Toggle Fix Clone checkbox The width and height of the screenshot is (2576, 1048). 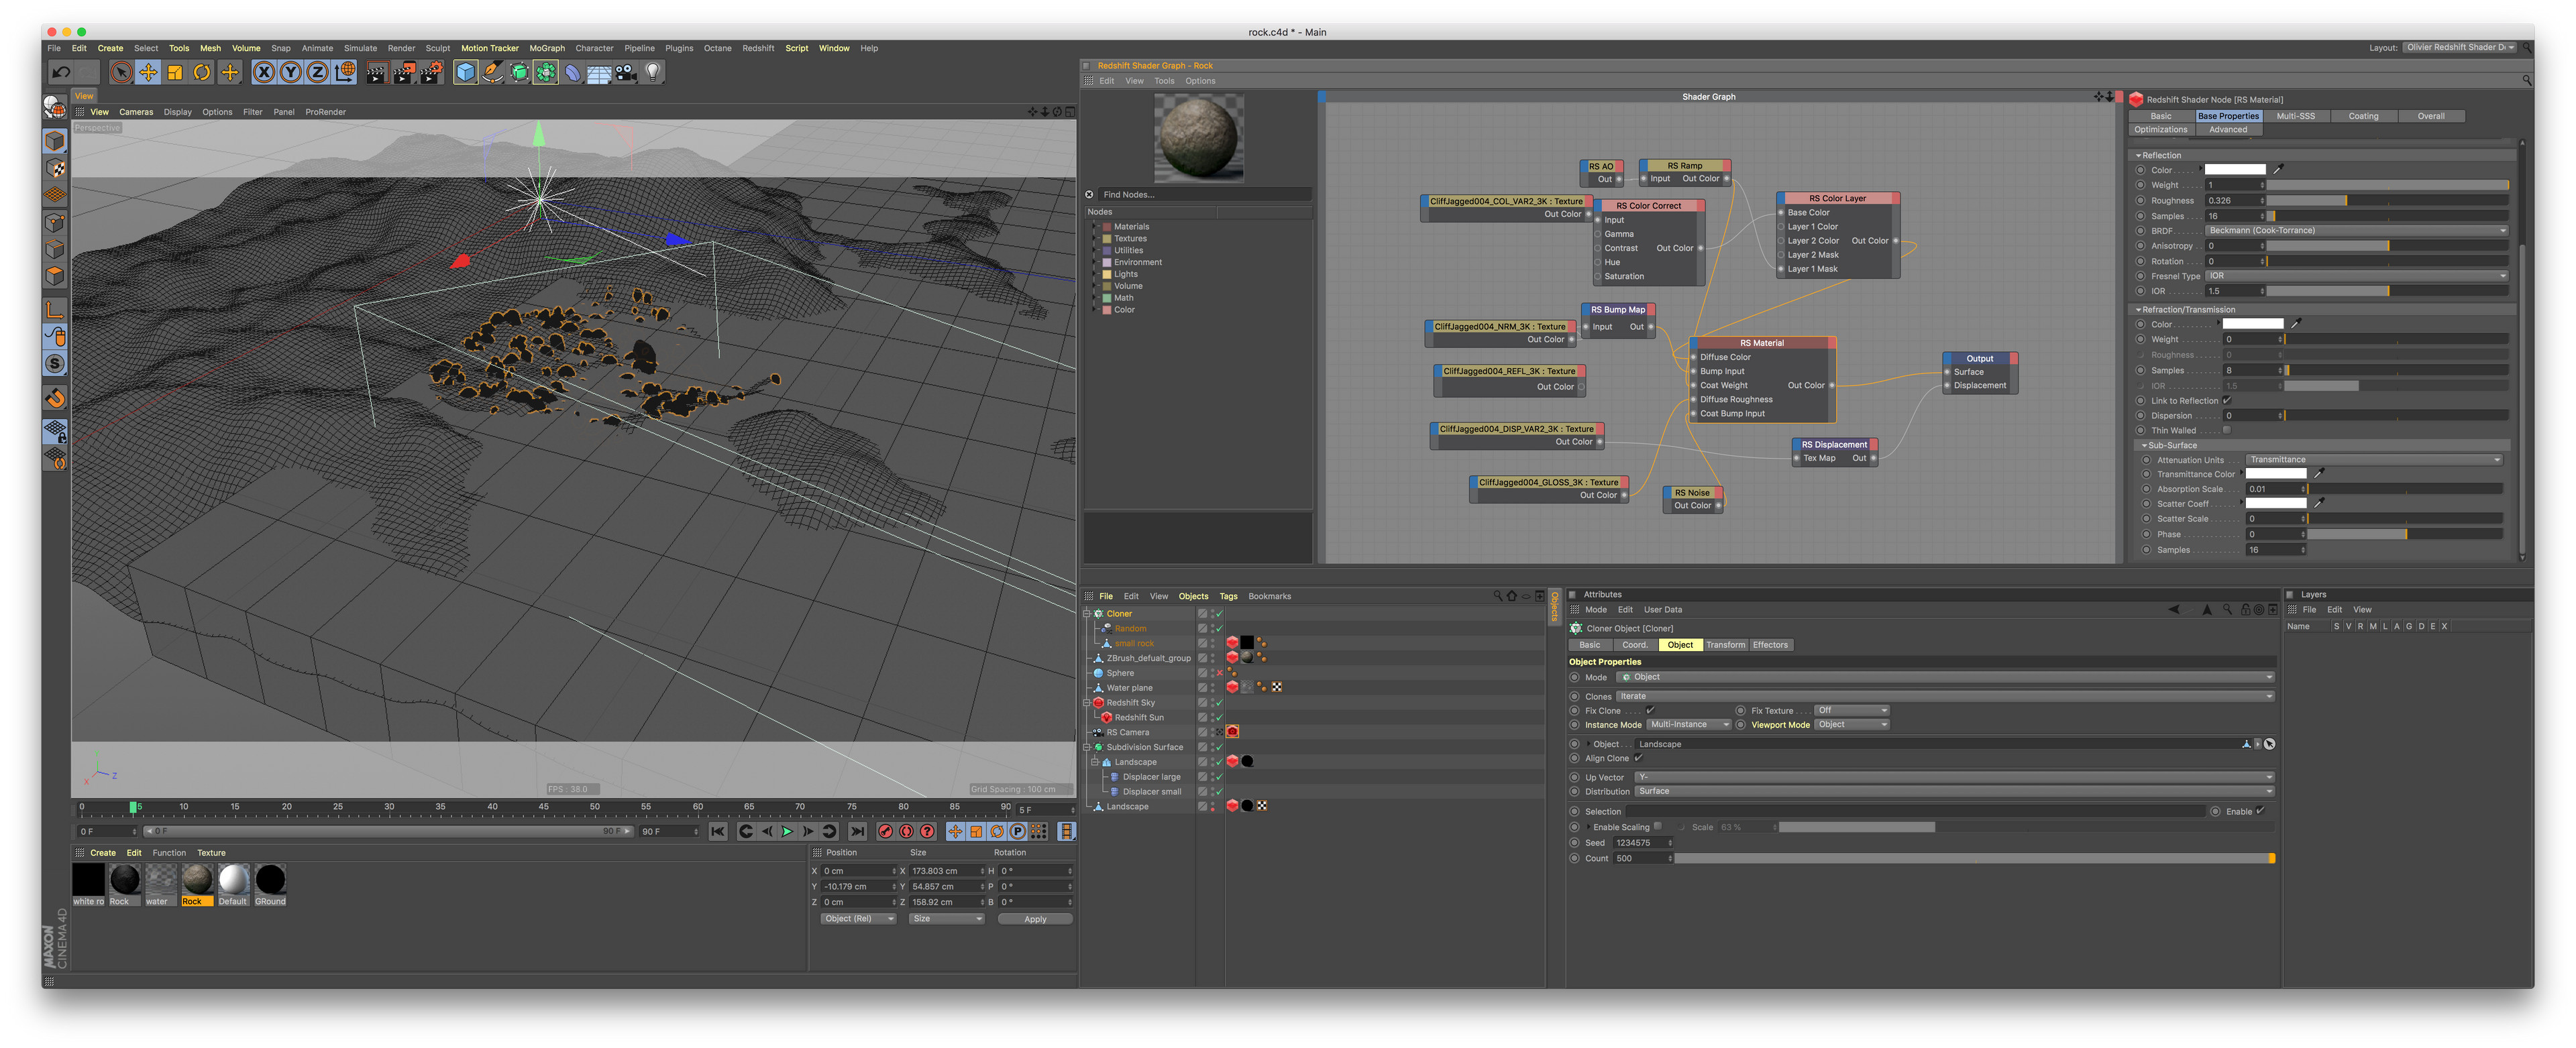click(x=1650, y=710)
